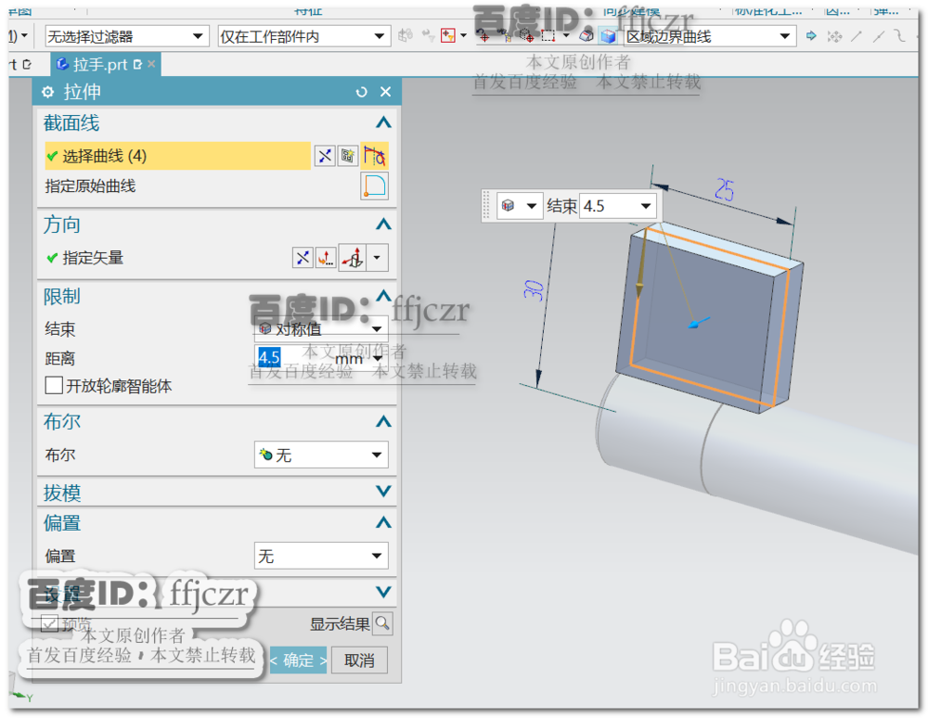This screenshot has height=718, width=928.
Task: Expand the 拔模 section
Action: (383, 491)
